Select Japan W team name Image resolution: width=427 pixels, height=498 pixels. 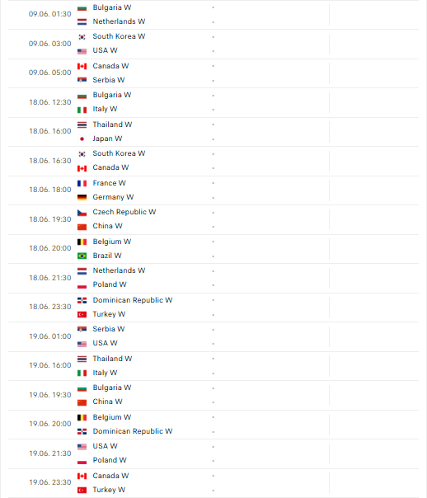[x=107, y=139]
